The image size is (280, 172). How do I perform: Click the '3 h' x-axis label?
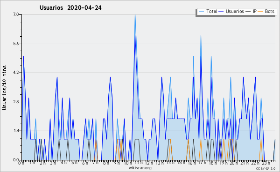53,163
